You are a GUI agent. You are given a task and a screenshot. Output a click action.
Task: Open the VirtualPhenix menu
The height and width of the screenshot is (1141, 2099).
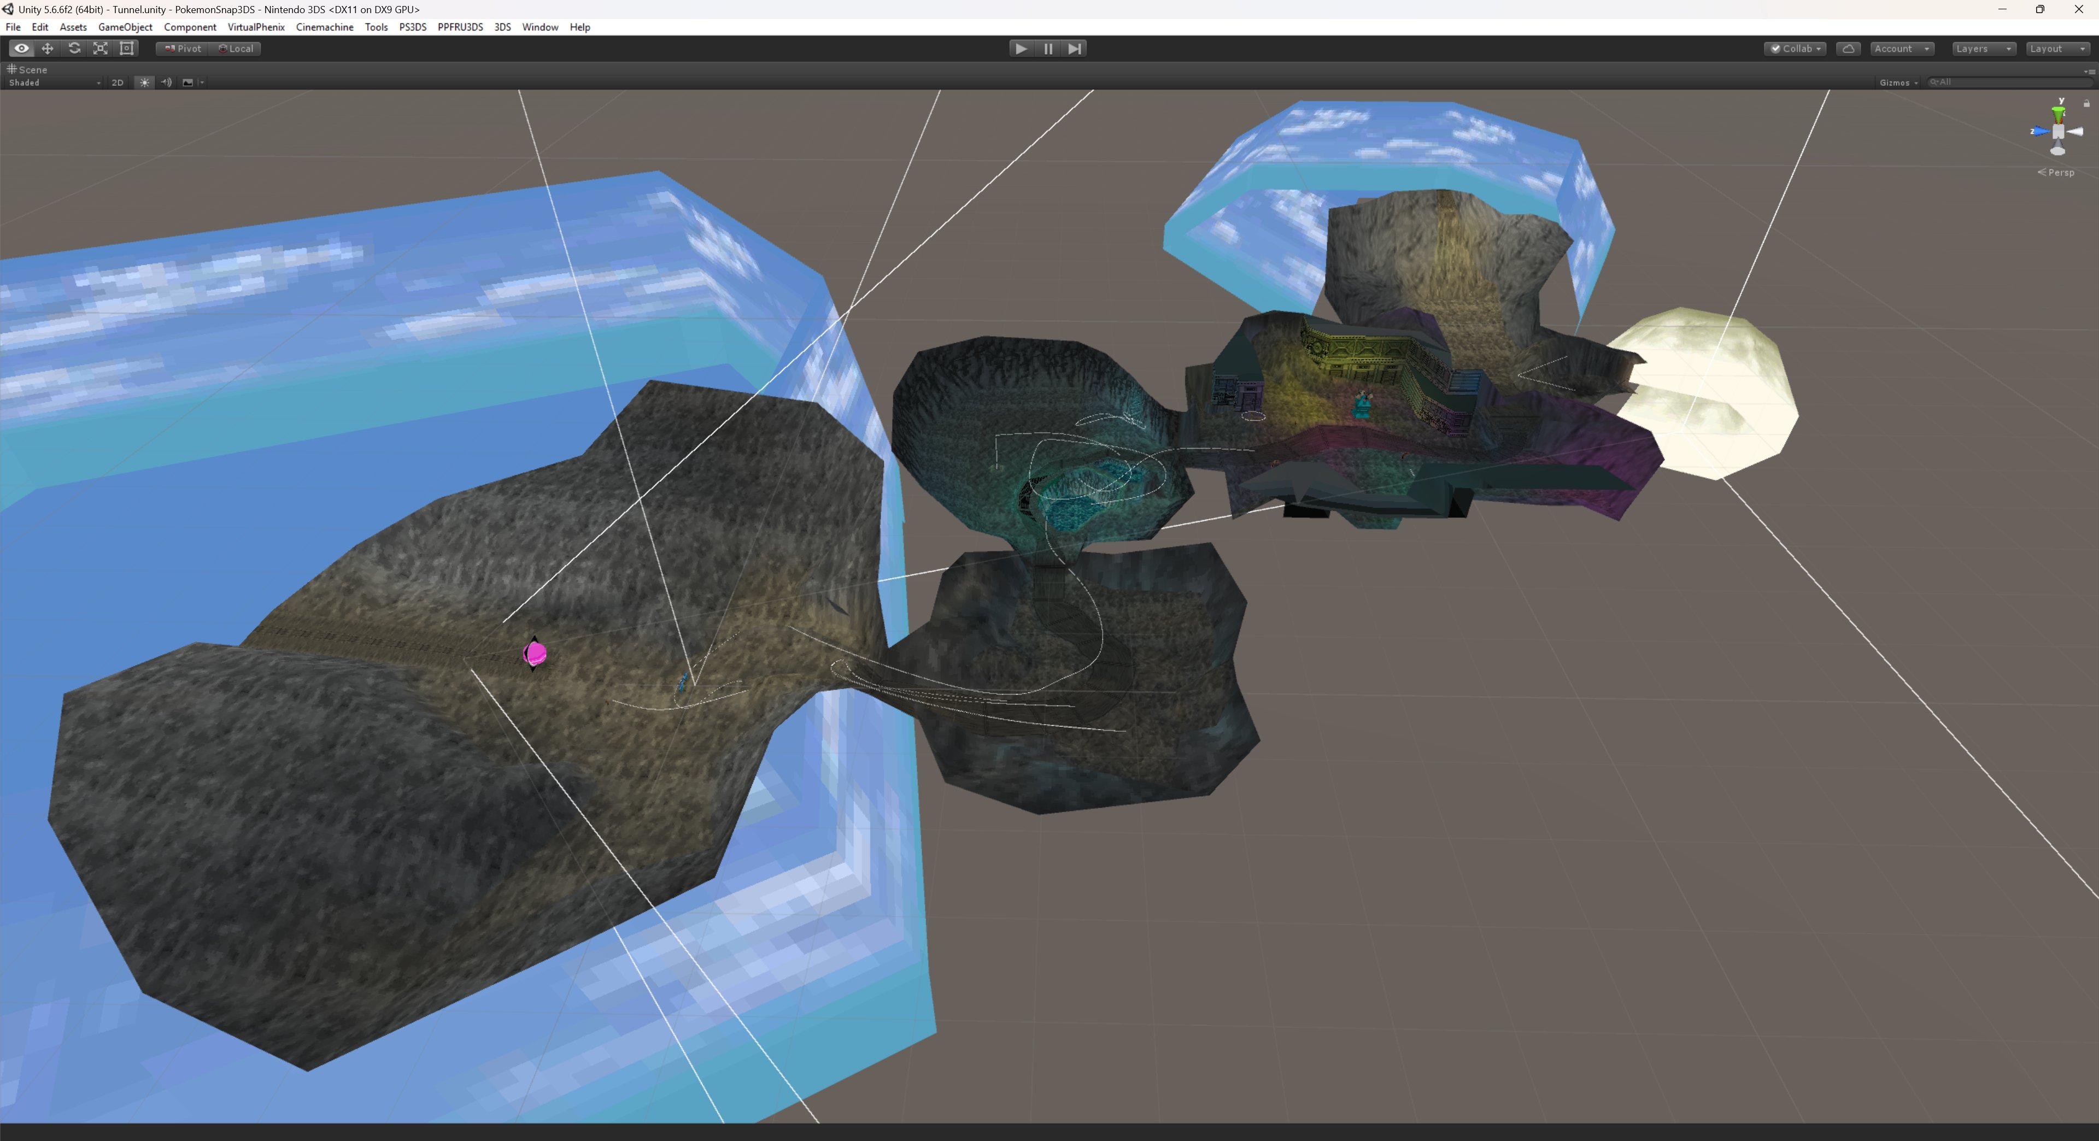pyautogui.click(x=256, y=27)
